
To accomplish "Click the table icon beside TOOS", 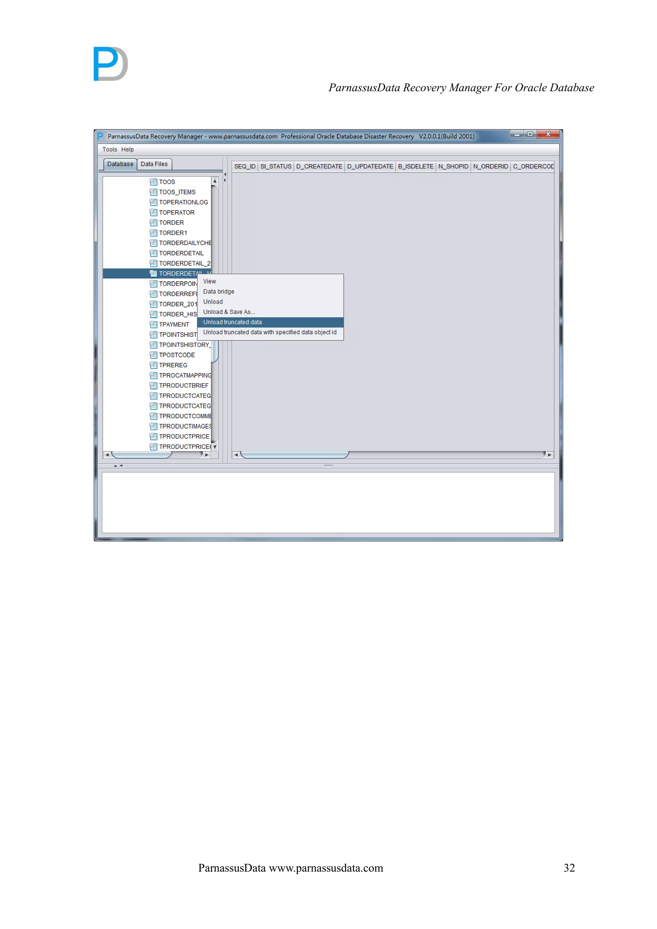I will tap(153, 182).
